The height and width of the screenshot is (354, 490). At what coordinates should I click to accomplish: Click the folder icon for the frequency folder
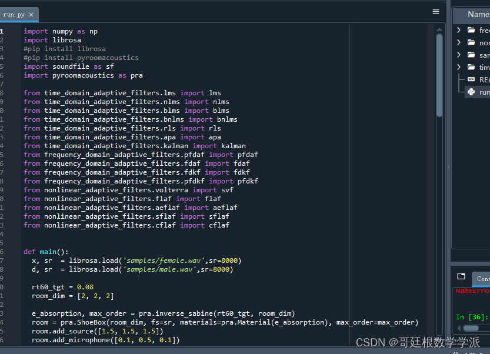coord(471,30)
